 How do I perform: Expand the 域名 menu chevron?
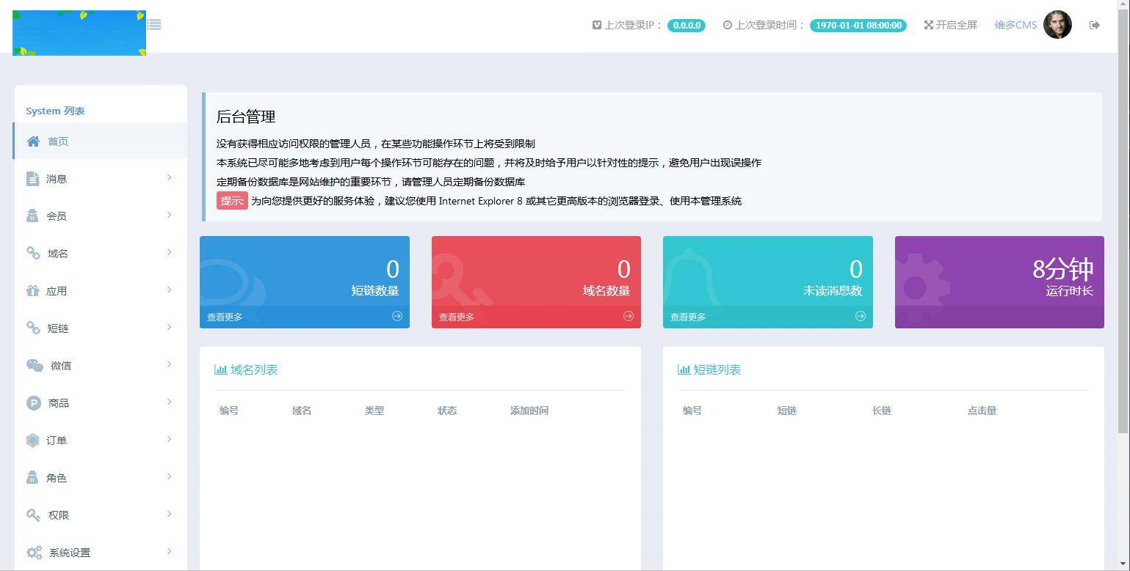[171, 253]
